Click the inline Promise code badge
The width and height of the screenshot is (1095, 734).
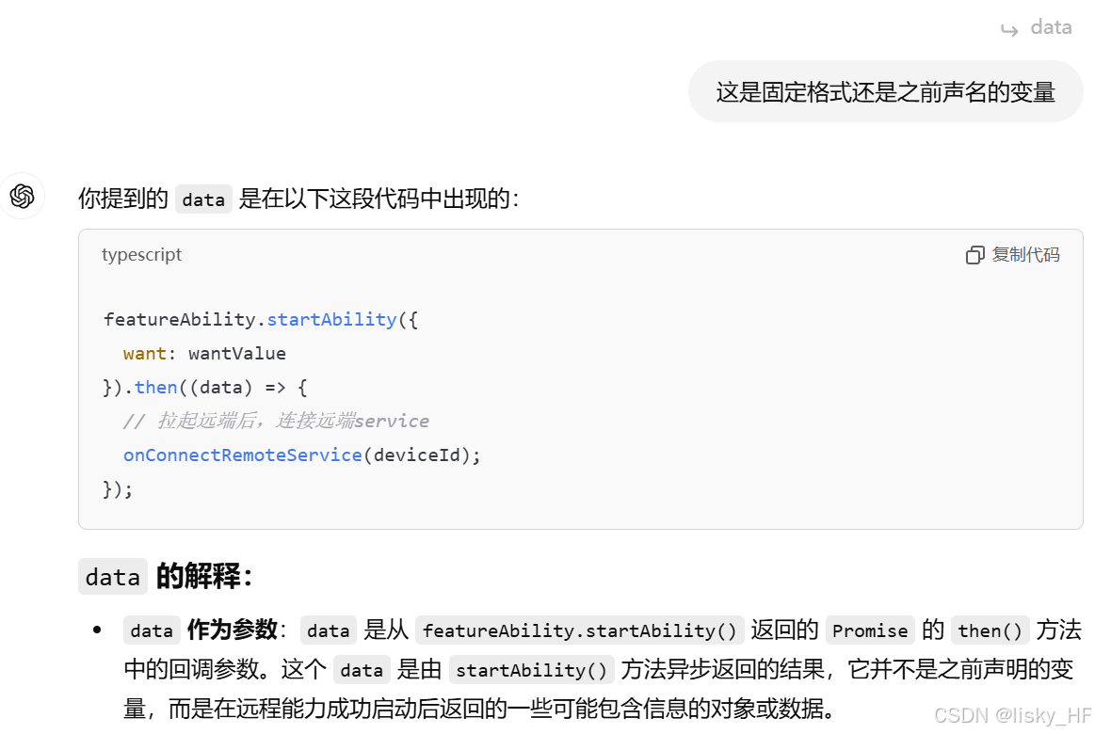point(869,630)
